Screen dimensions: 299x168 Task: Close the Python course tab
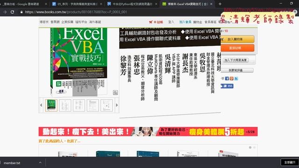156,4
